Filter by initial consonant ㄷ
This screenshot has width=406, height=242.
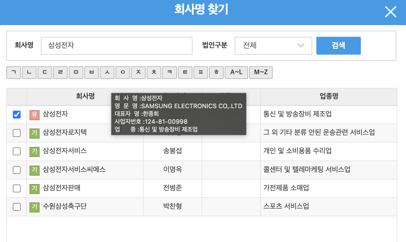(x=45, y=72)
